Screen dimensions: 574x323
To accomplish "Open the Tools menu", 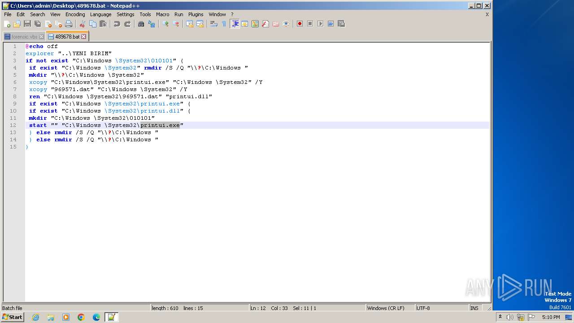I will [x=145, y=14].
